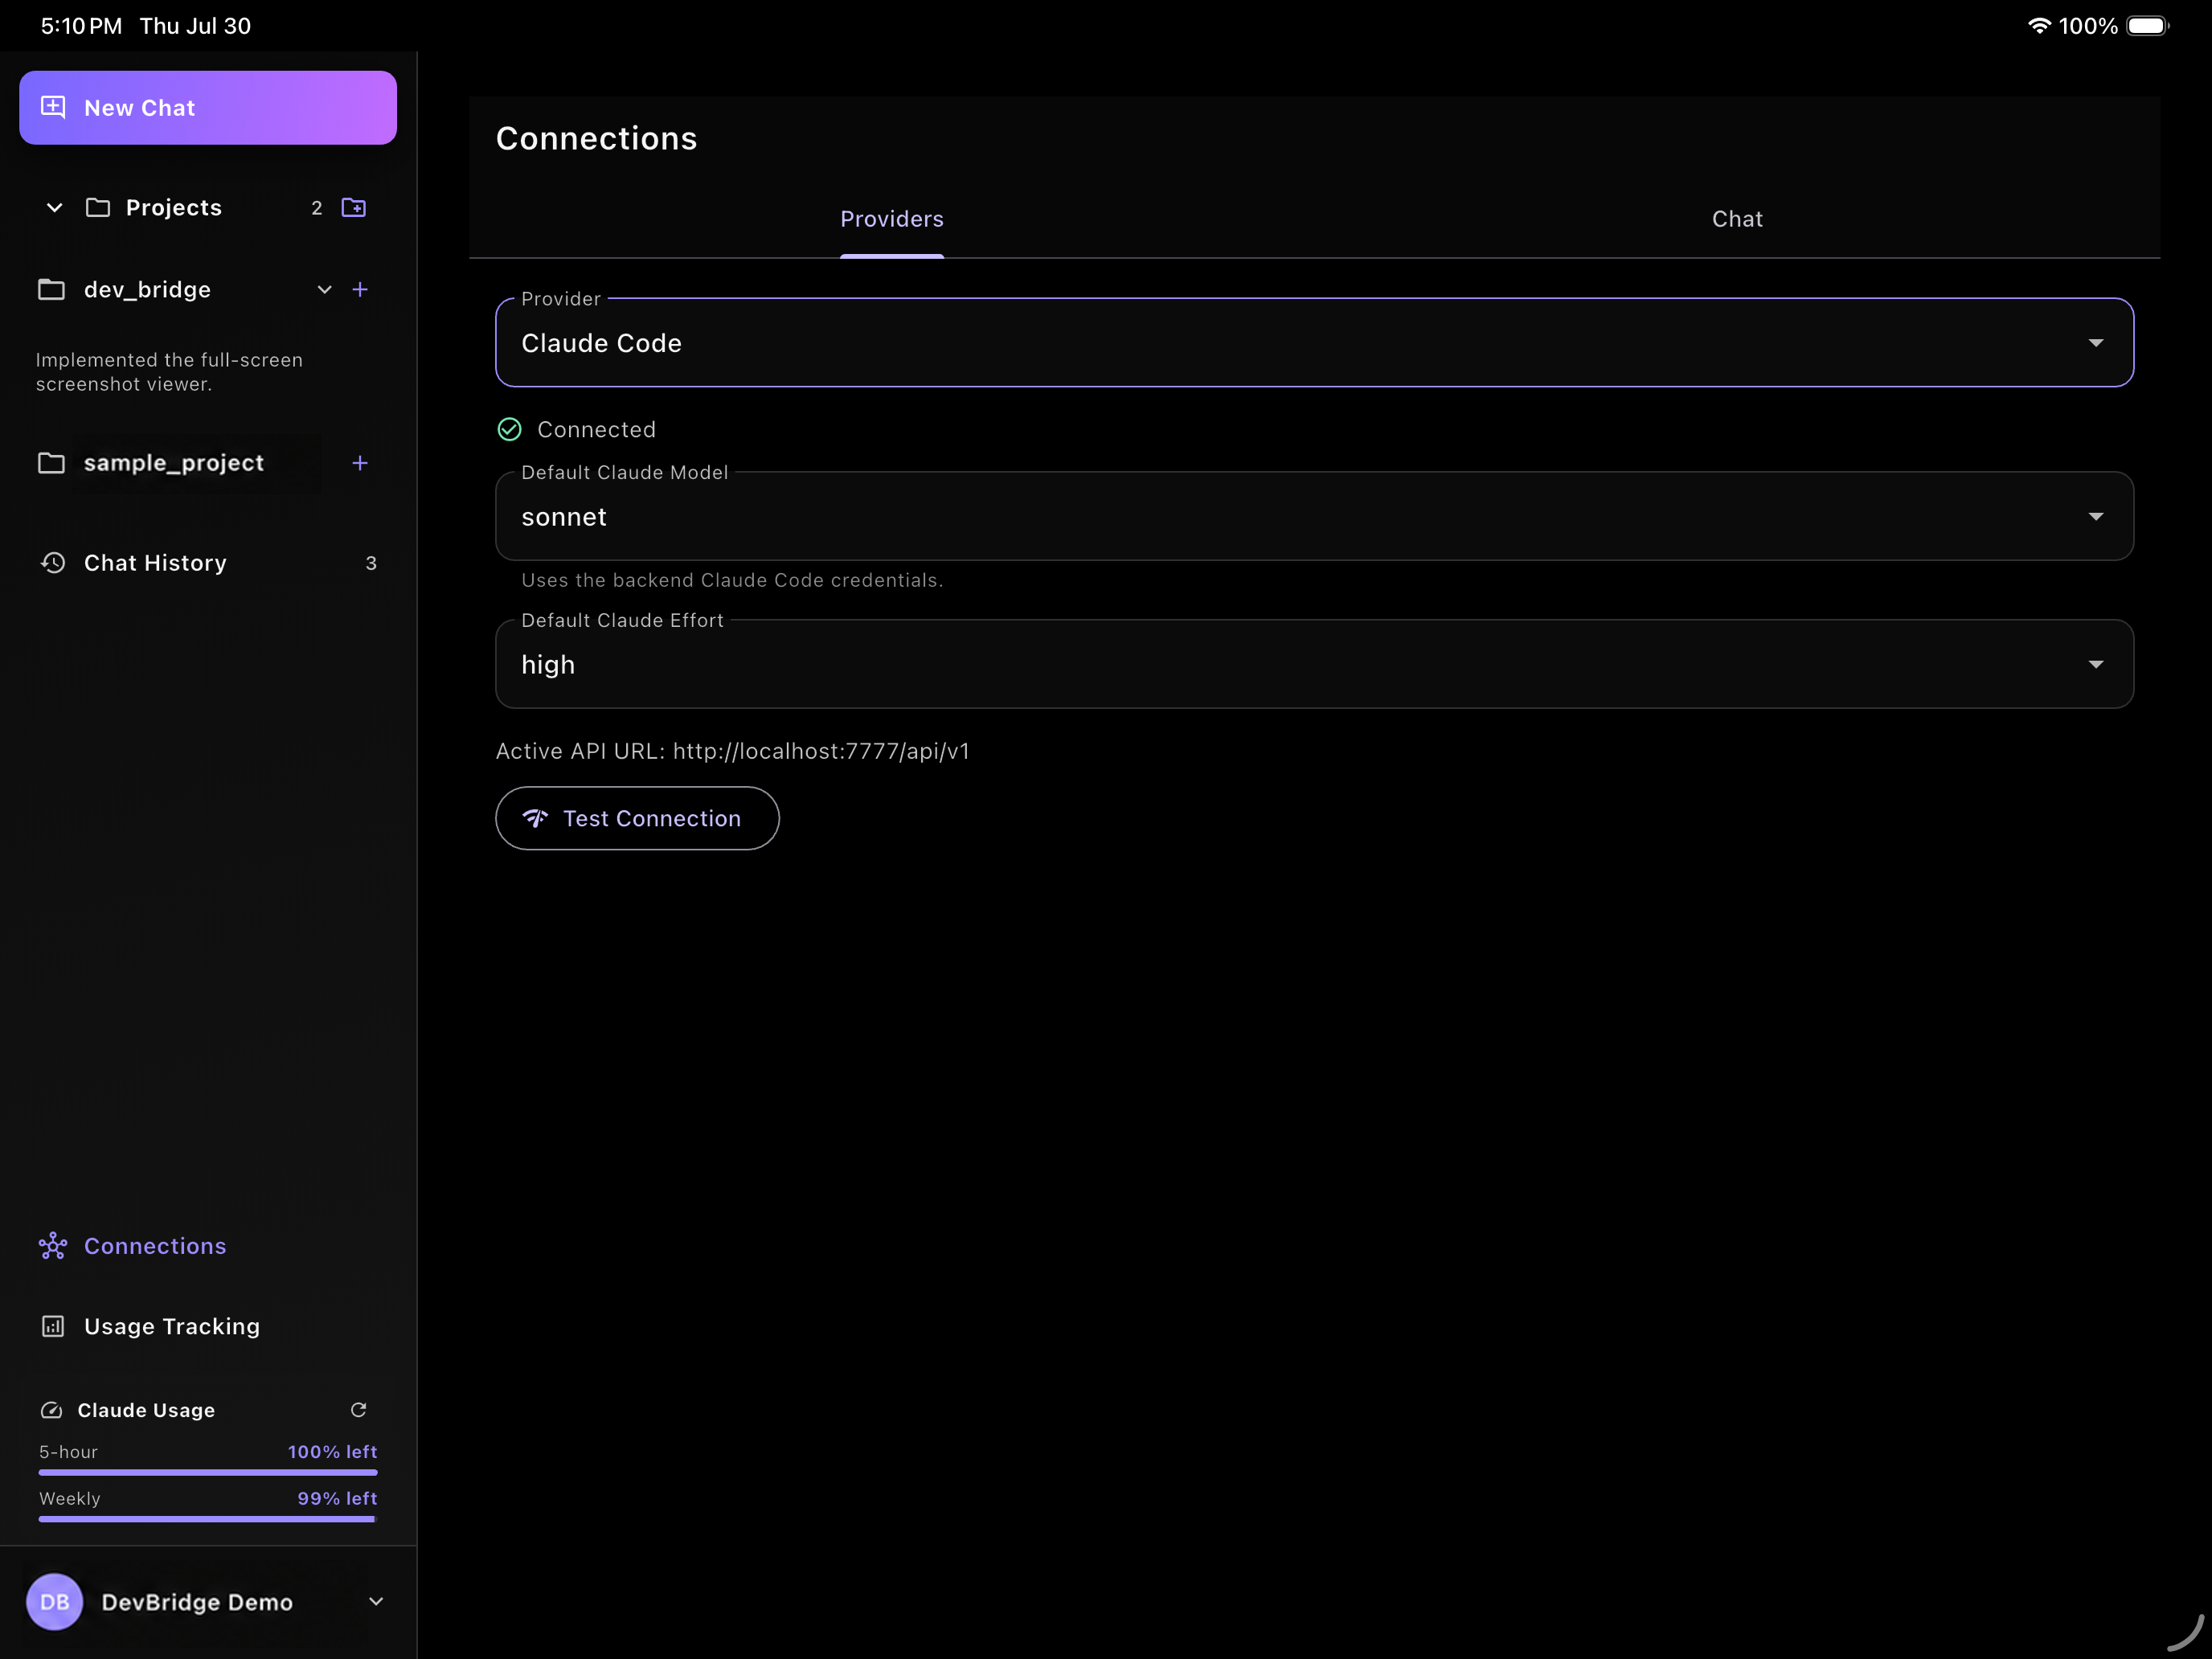This screenshot has height=1659, width=2212.
Task: Open the Default Claude Effort dropdown
Action: pos(1314,664)
